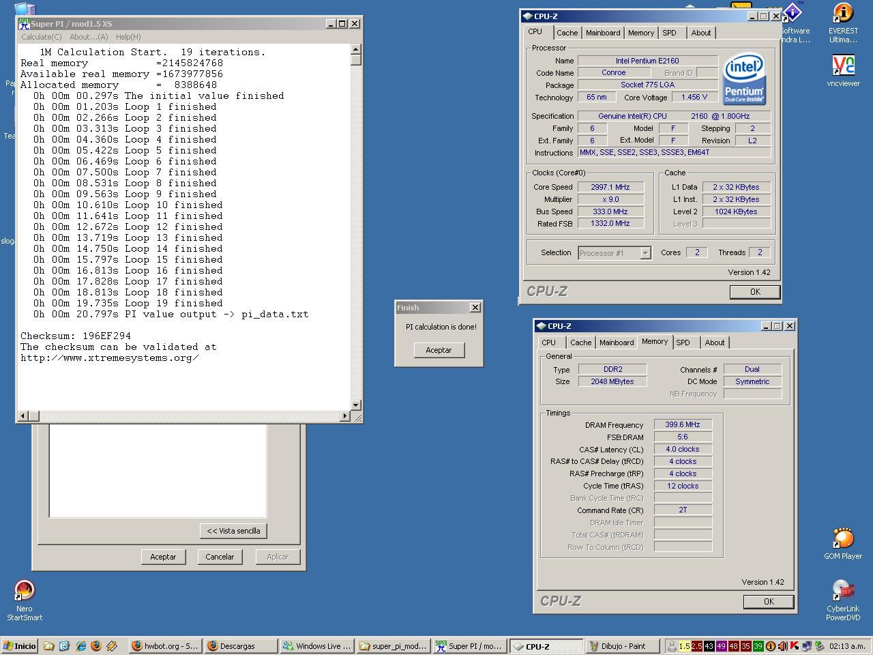Image resolution: width=873 pixels, height=655 pixels.
Task: Switch to Windows Live taskbar button
Action: coord(317,646)
